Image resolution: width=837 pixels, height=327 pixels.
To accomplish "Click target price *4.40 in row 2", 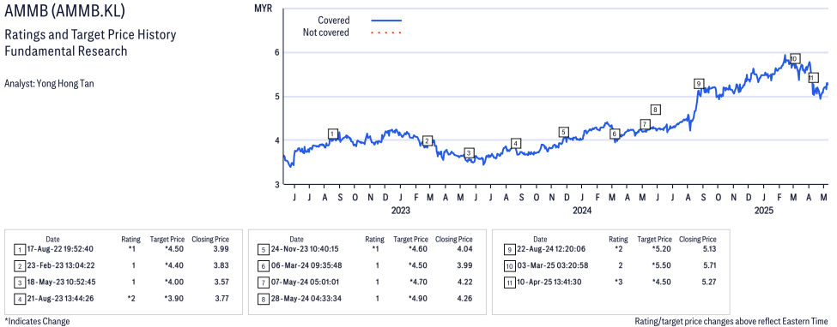I will click(173, 265).
